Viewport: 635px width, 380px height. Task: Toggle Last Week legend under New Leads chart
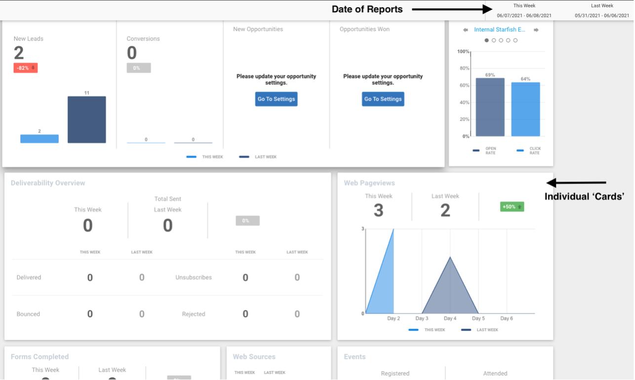pyautogui.click(x=258, y=157)
